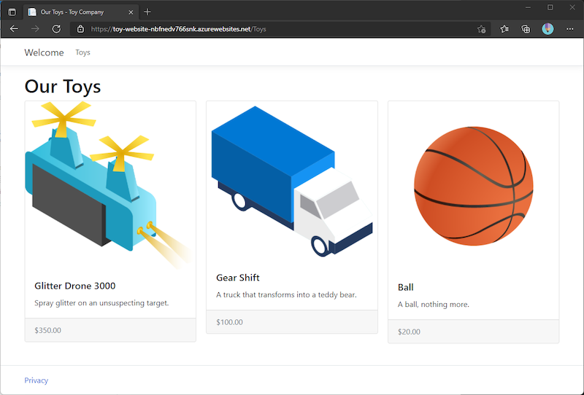
Task: Click the blue Gear Shift truck image
Action: pyautogui.click(x=292, y=181)
